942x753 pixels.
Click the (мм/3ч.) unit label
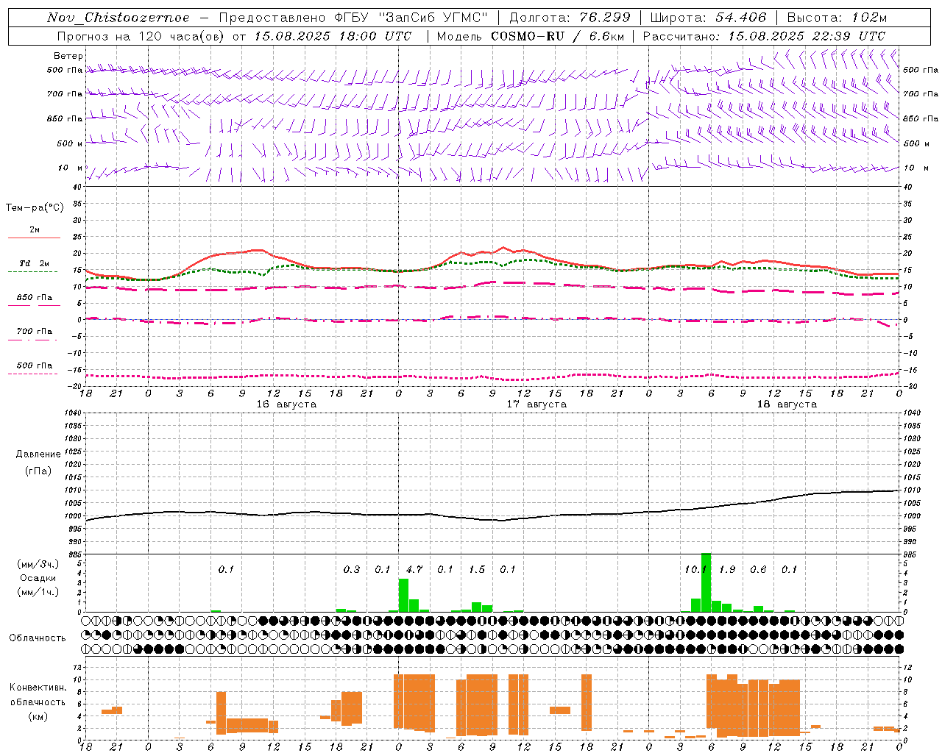click(38, 564)
